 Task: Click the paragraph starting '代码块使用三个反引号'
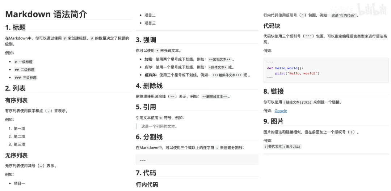point(325,39)
